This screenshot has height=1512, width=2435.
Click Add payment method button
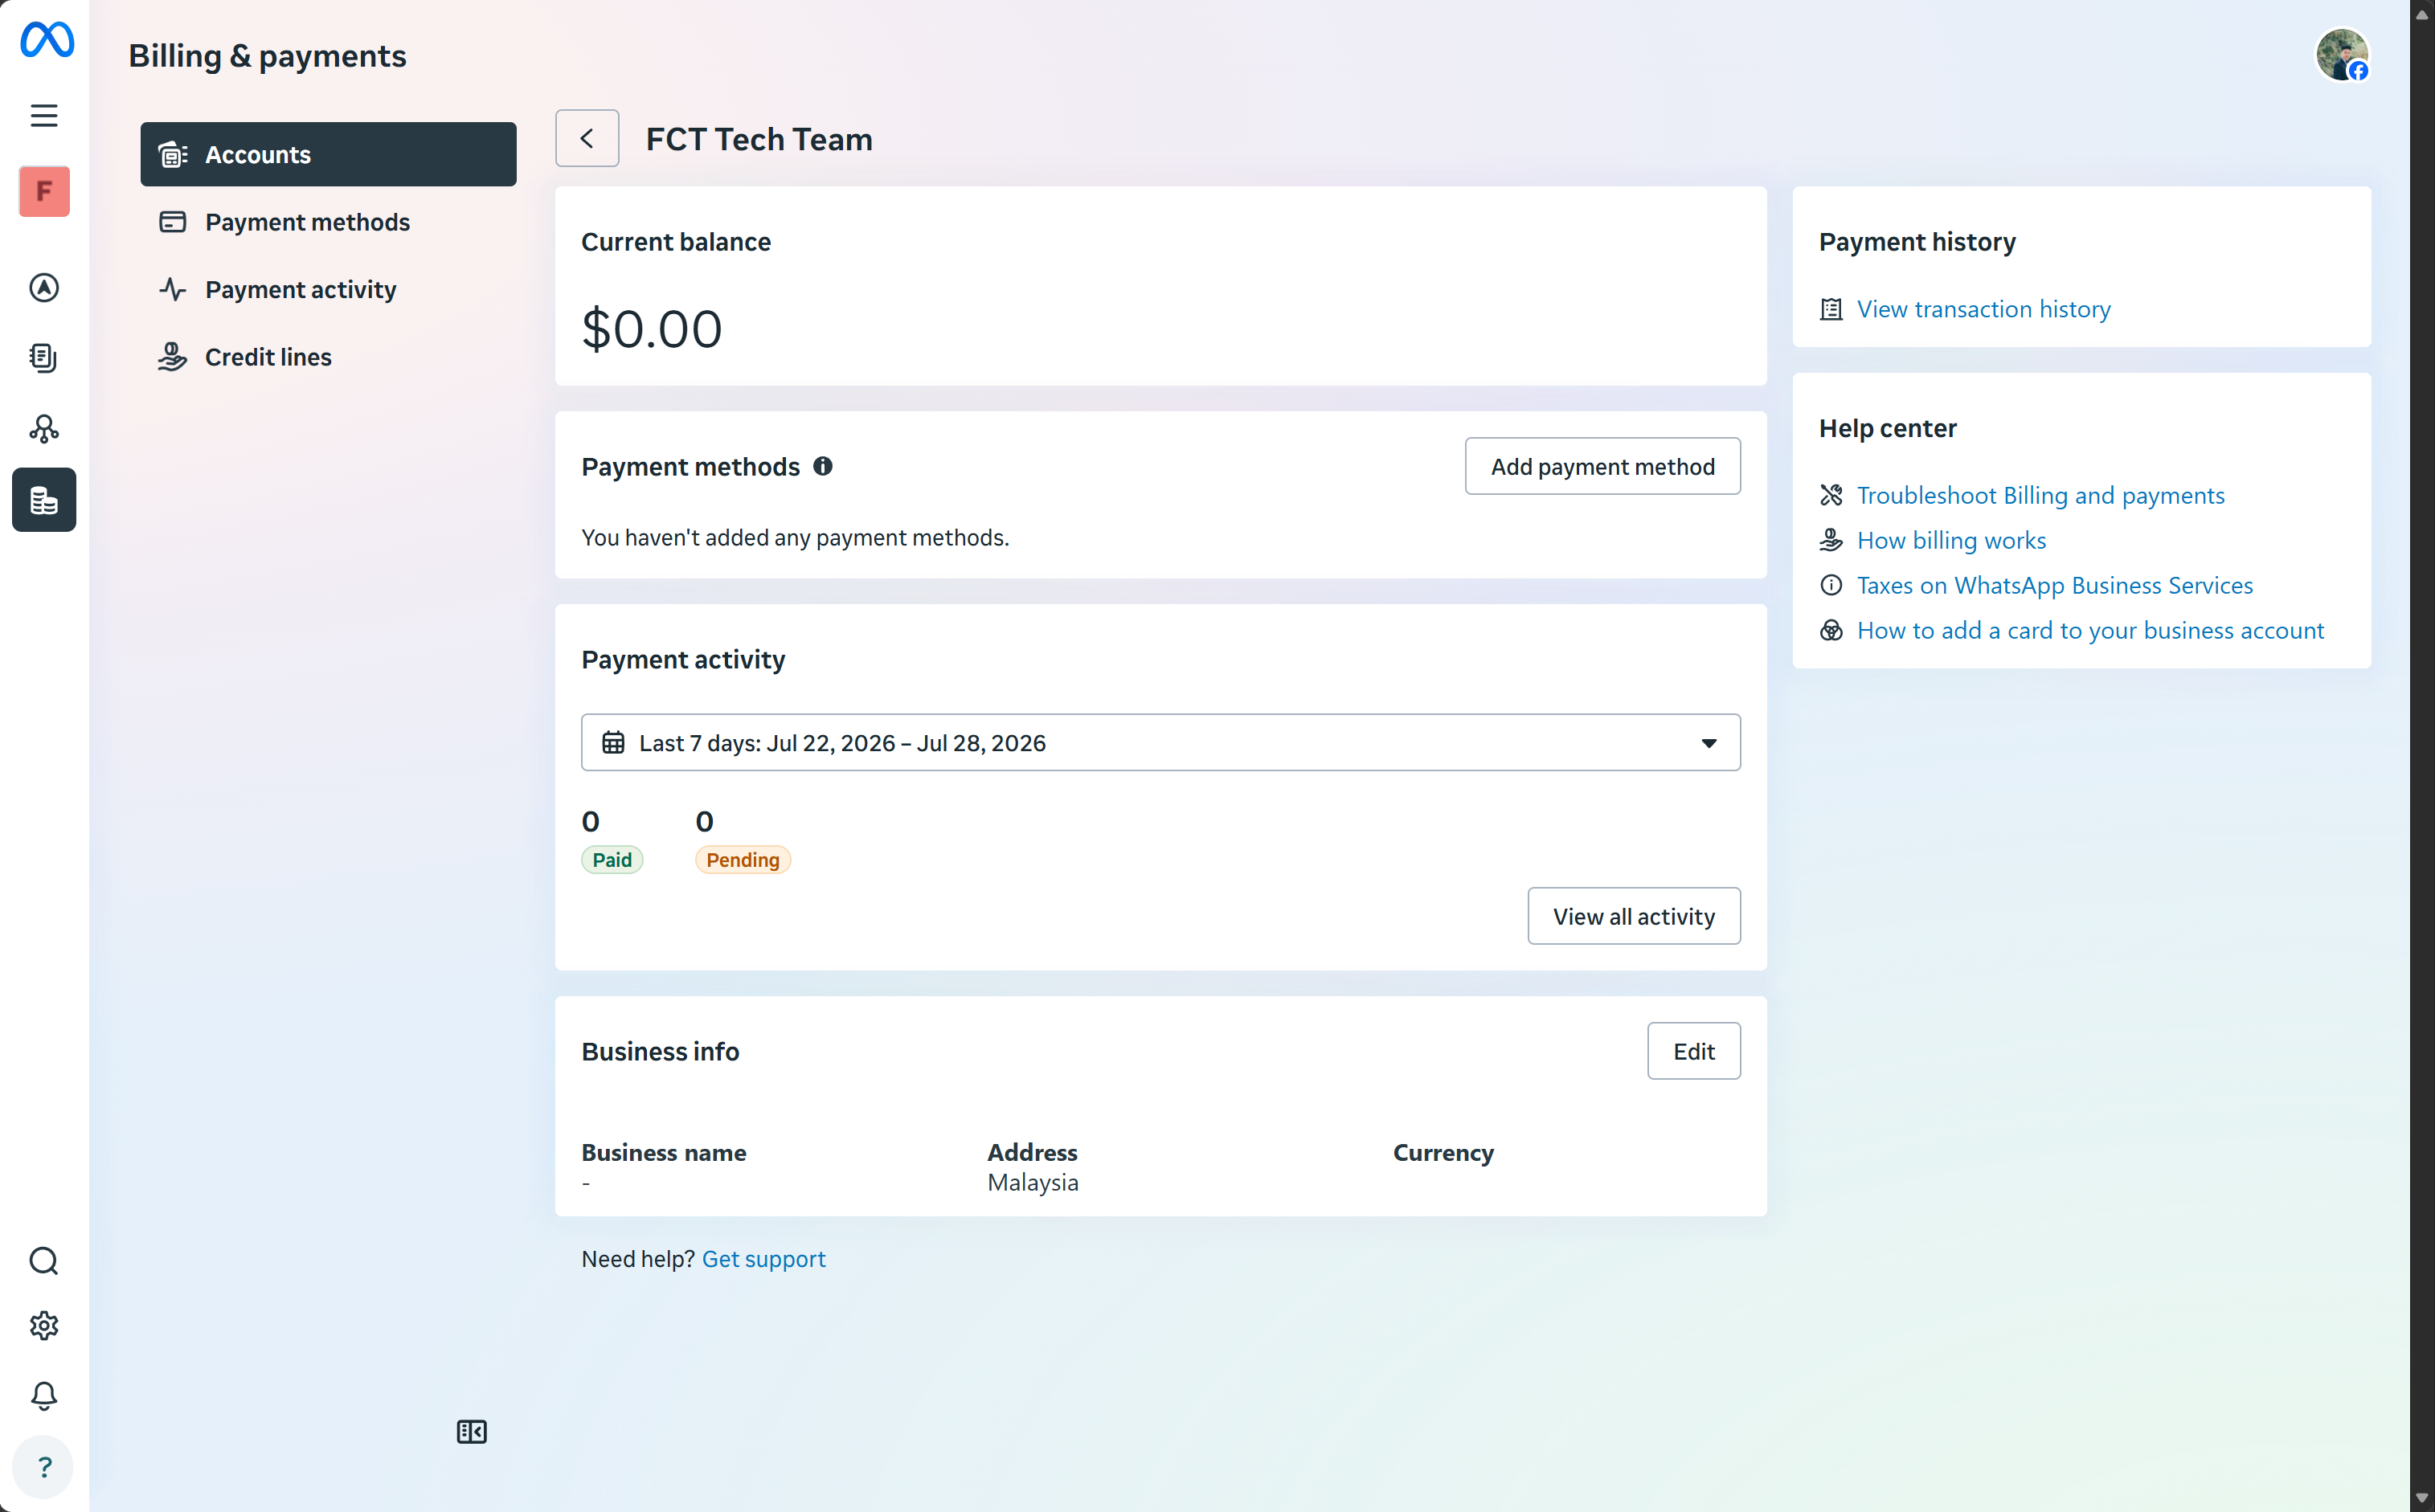pos(1602,466)
